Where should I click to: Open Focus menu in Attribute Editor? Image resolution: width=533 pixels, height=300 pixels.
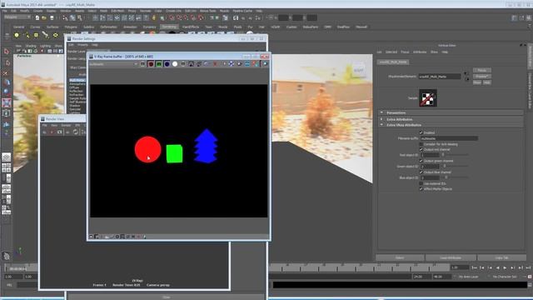405,52
